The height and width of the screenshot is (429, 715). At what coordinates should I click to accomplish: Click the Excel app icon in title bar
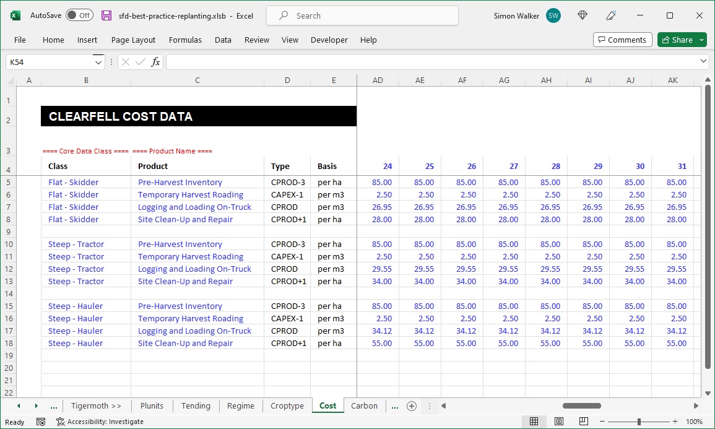15,15
